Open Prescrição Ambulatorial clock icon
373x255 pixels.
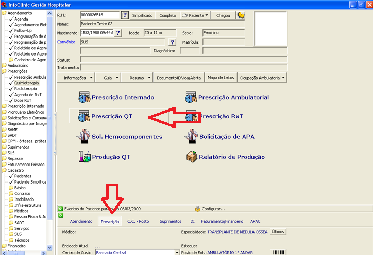[x=191, y=97]
